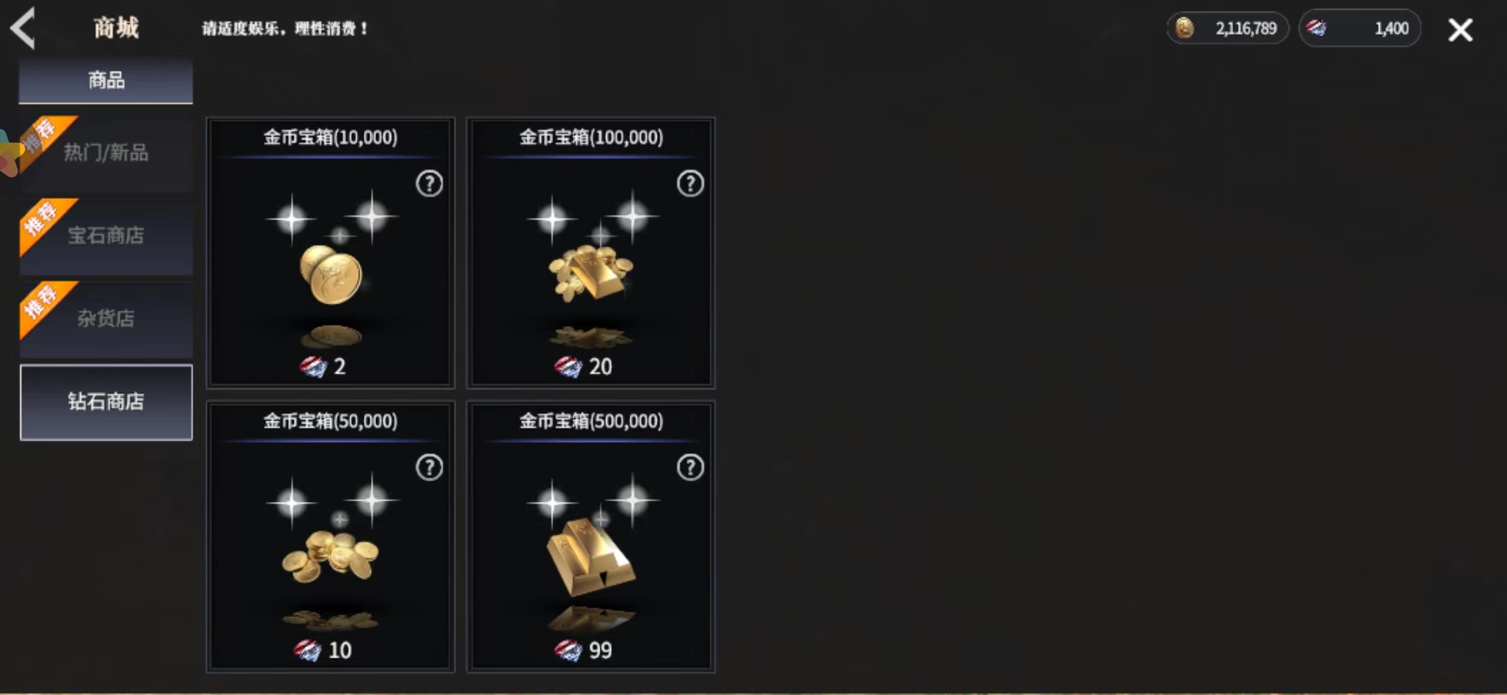This screenshot has width=1507, height=695.
Task: Switch to the 热门/新品 tab
Action: point(106,153)
